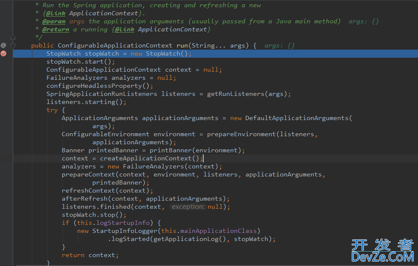Image resolution: width=418 pixels, height=266 pixels.
Task: Click the createApplicationContext() call
Action: click(150, 159)
